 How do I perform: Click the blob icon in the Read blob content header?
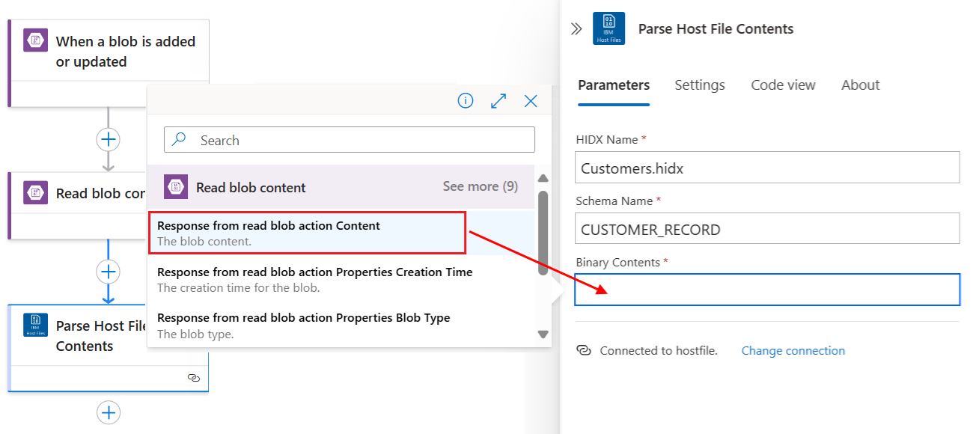click(176, 186)
